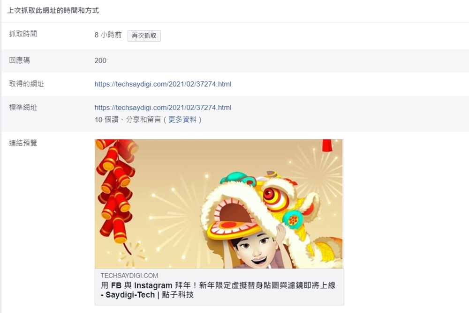Click the header 上次抓取此網址的時間和方式
This screenshot has width=469, height=313.
[53, 10]
